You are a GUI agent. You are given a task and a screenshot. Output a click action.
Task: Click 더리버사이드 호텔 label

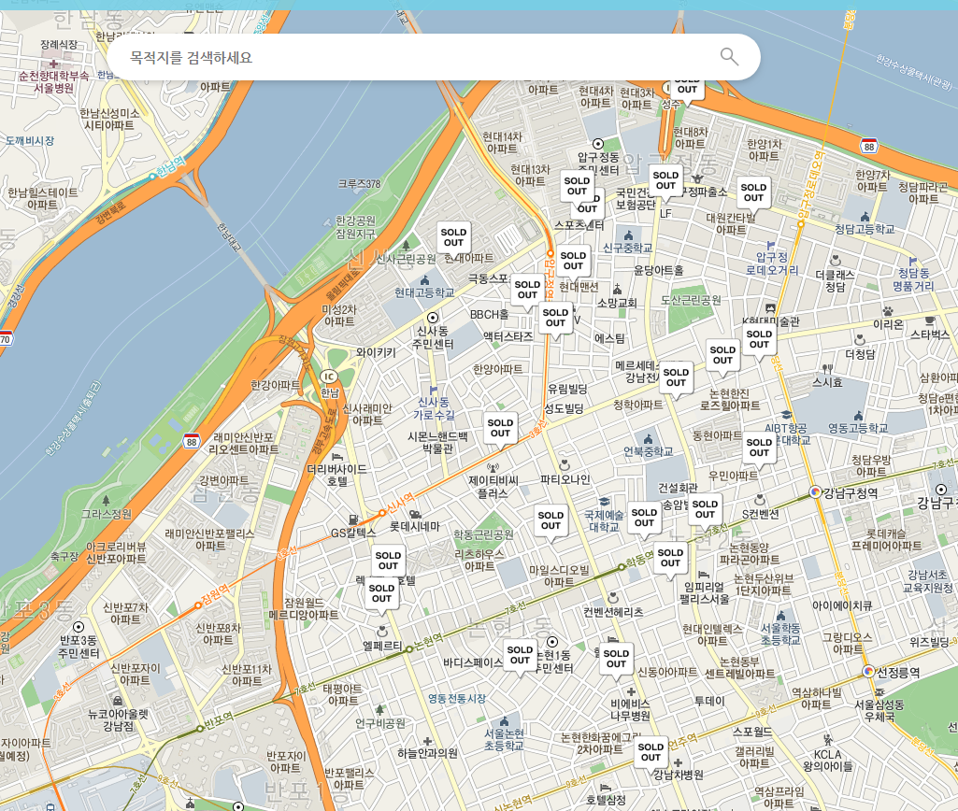[x=336, y=476]
